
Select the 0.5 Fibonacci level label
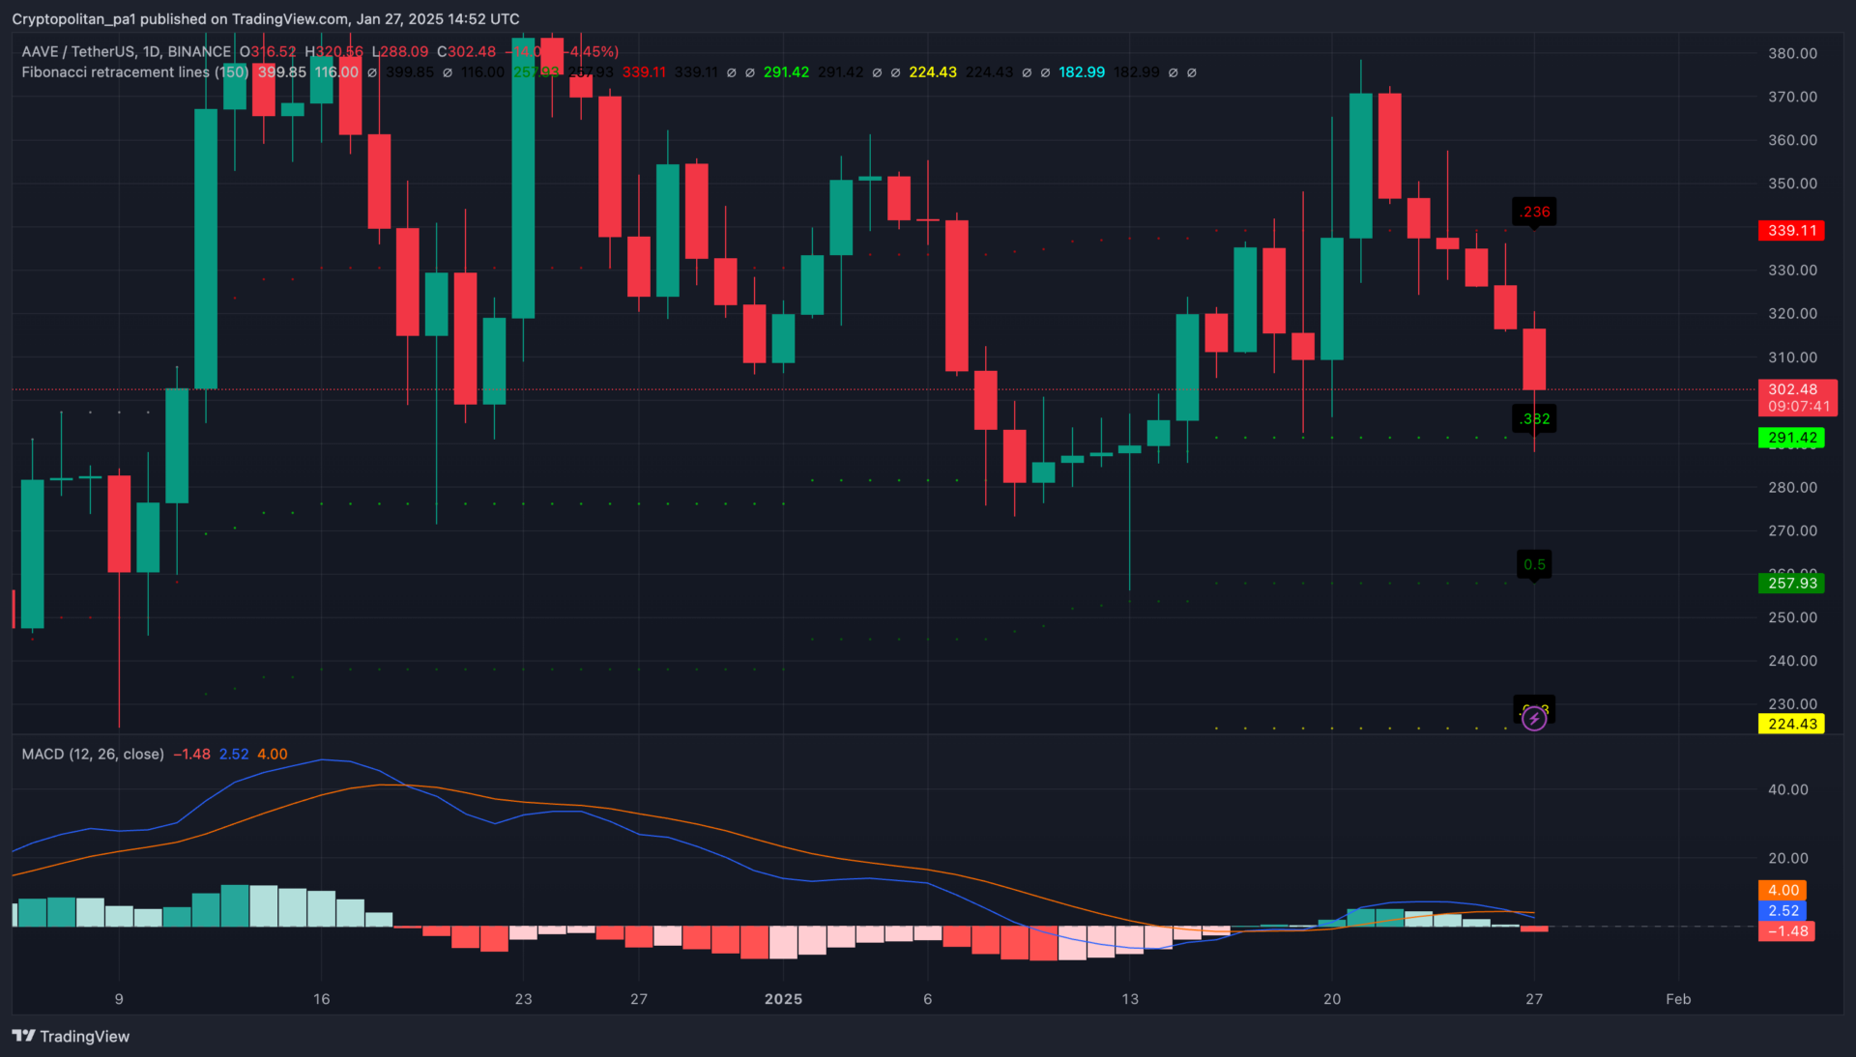(x=1534, y=564)
